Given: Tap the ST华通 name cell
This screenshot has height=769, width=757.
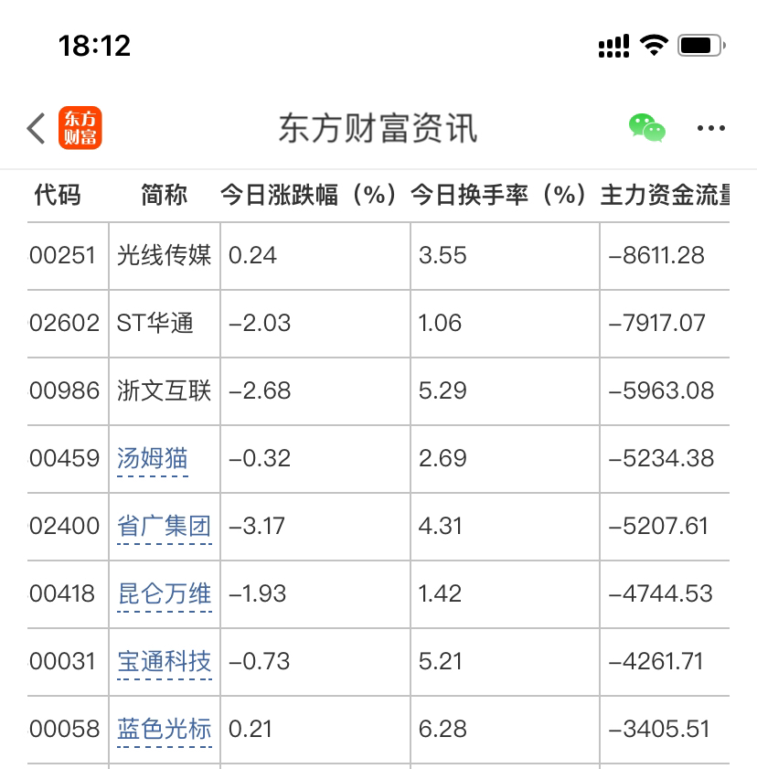Looking at the screenshot, I should pos(165,323).
